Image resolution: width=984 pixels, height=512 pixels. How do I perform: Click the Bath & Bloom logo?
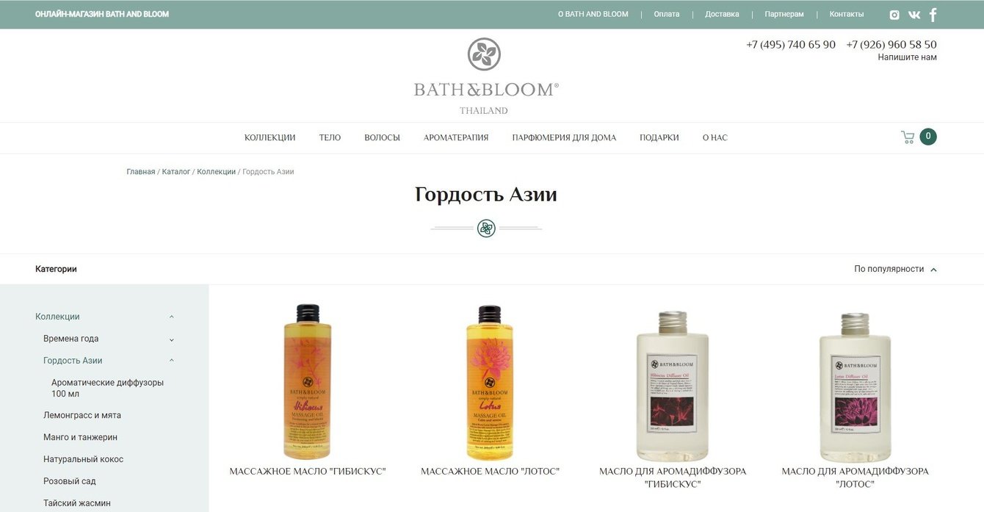tap(486, 76)
